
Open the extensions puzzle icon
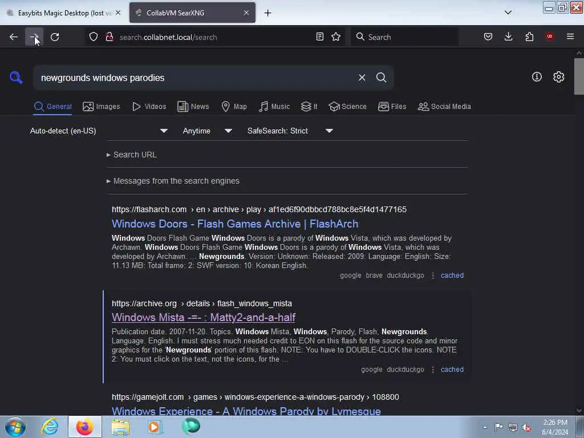click(x=529, y=37)
